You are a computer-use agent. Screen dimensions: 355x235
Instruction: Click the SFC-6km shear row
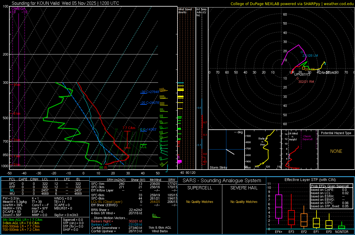[134, 195]
